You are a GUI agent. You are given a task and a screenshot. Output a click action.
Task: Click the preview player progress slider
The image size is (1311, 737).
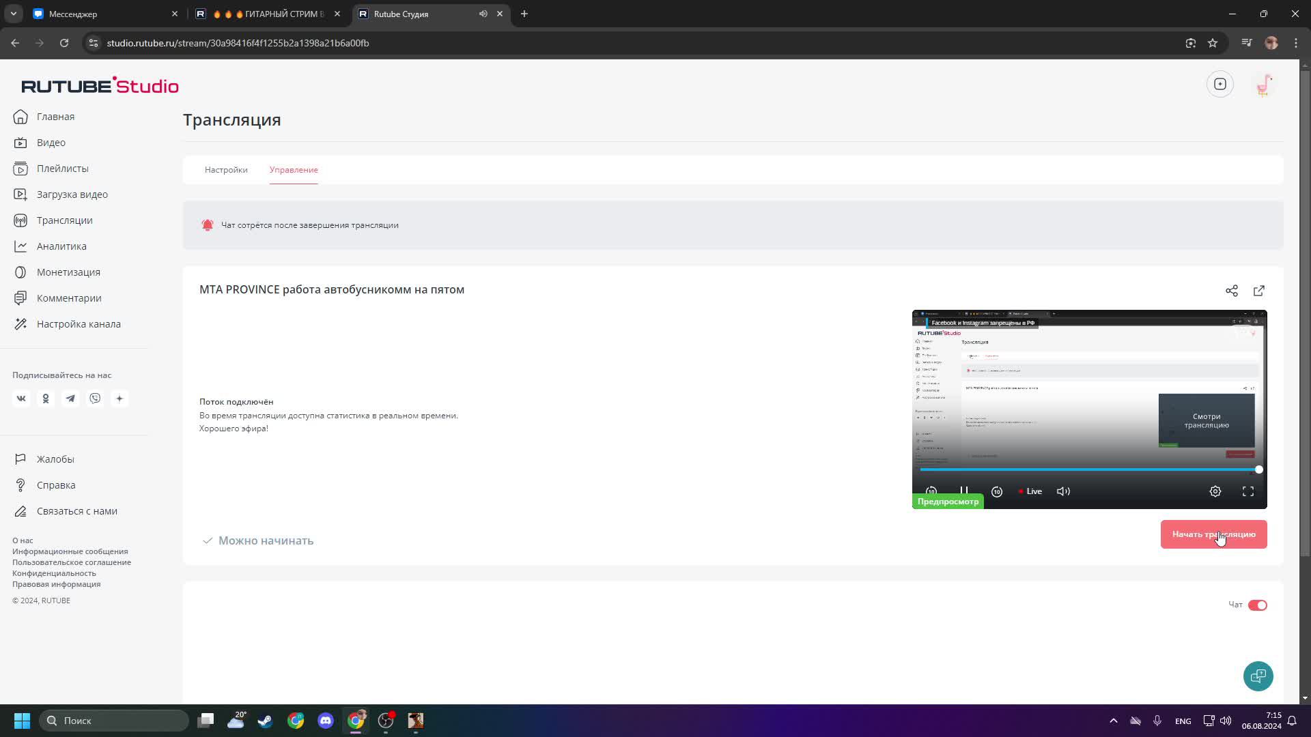[x=1088, y=469]
